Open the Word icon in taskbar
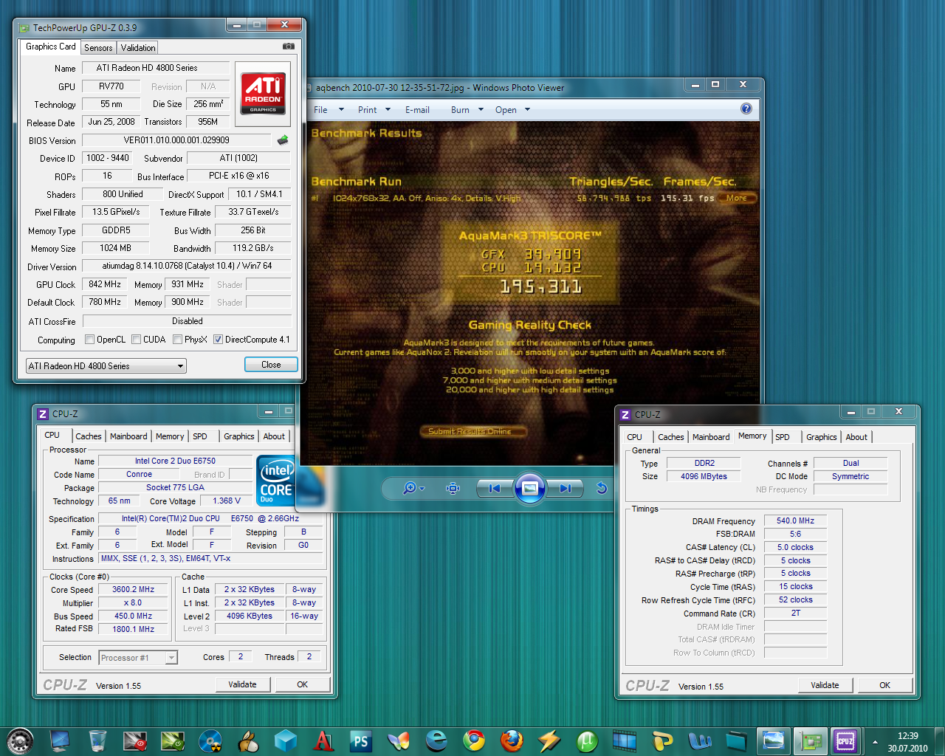 pos(699,740)
